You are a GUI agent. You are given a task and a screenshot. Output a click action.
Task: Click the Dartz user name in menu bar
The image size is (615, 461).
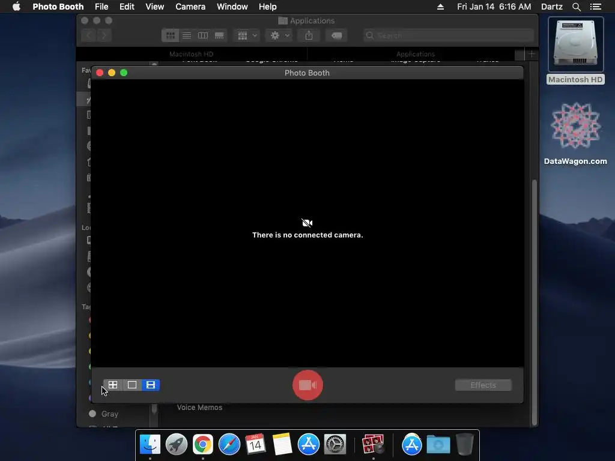552,7
